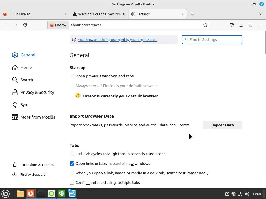Launch Terminal from the taskbar
This screenshot has width=266, height=199.
click(41, 194)
